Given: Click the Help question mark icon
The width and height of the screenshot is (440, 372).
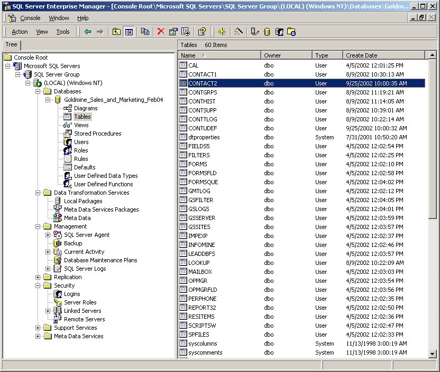Looking at the screenshot, I should coord(202,32).
